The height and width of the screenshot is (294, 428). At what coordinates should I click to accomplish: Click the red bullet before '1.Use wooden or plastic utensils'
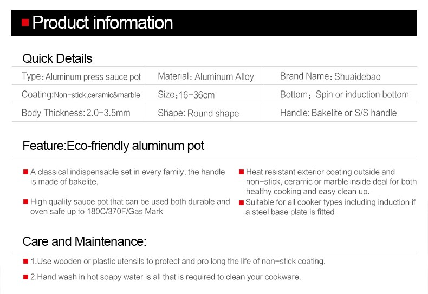(25, 262)
